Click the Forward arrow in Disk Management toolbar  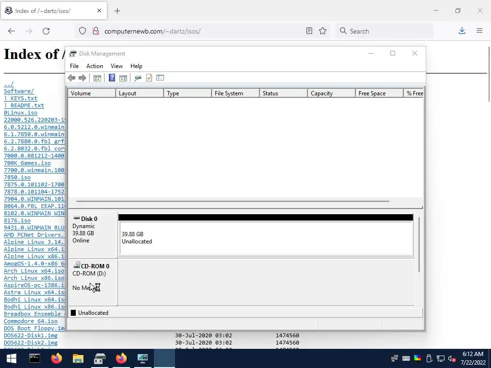click(x=82, y=78)
